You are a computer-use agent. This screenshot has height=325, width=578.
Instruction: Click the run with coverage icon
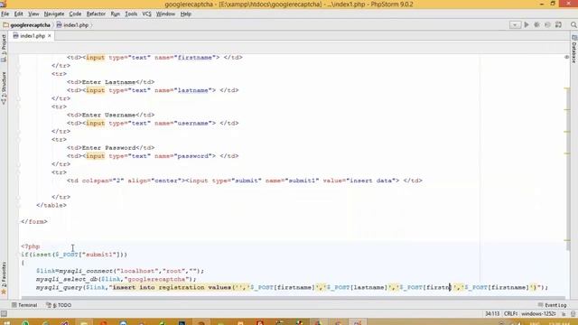tap(547, 24)
